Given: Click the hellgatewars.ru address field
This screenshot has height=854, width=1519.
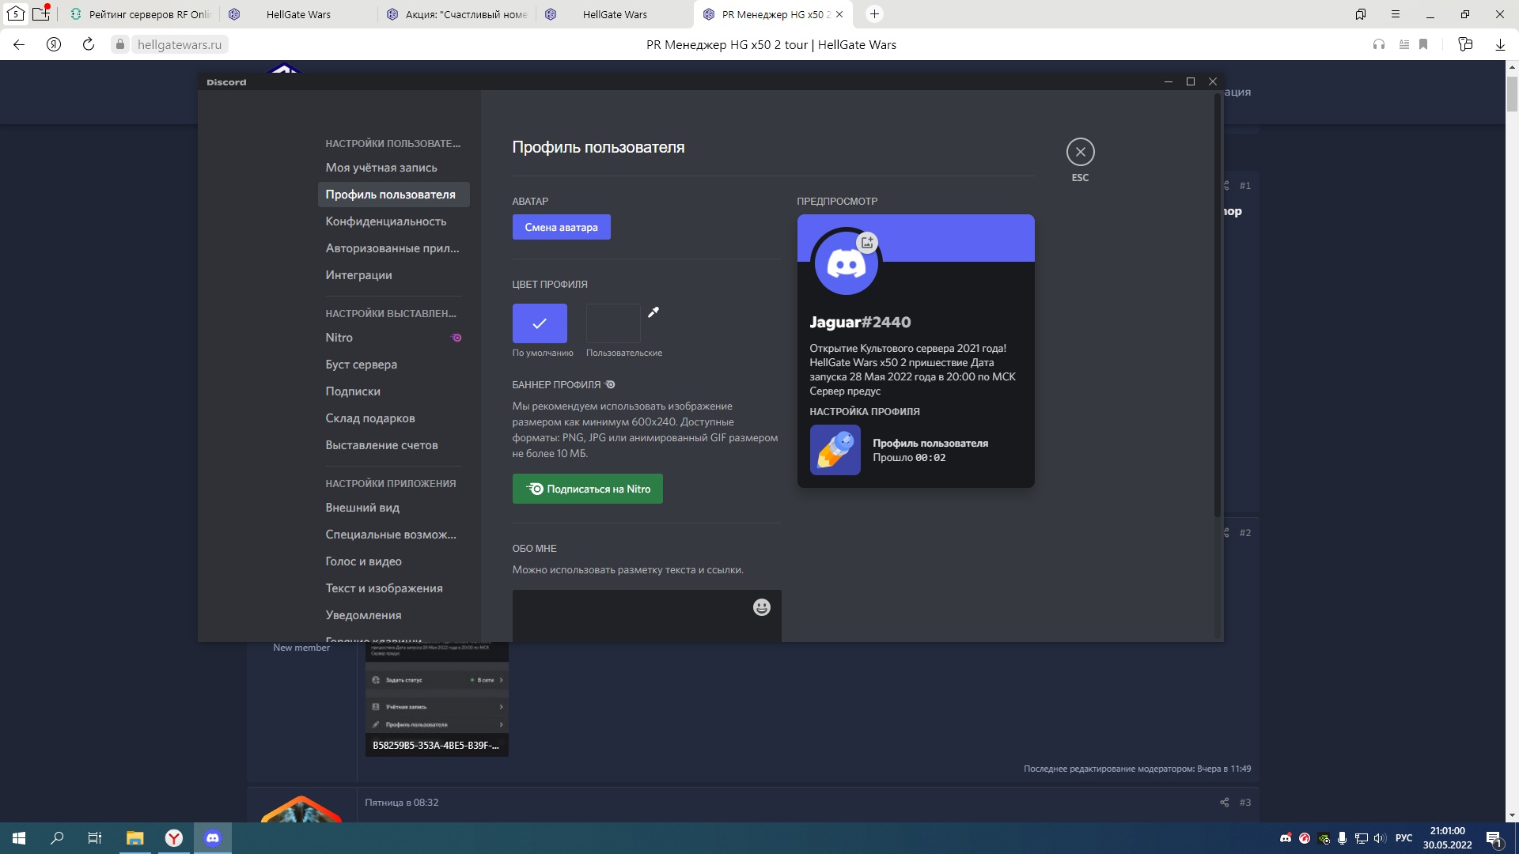Looking at the screenshot, I should click(x=179, y=45).
